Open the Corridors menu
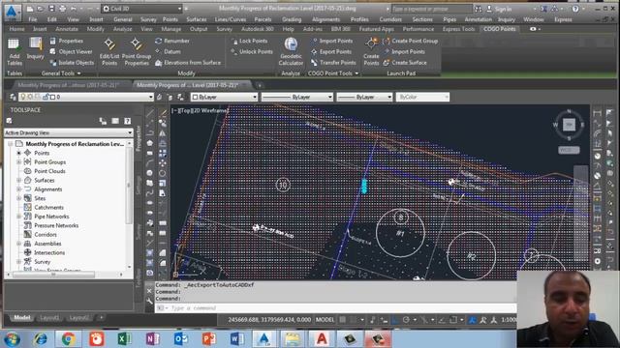 click(x=390, y=19)
